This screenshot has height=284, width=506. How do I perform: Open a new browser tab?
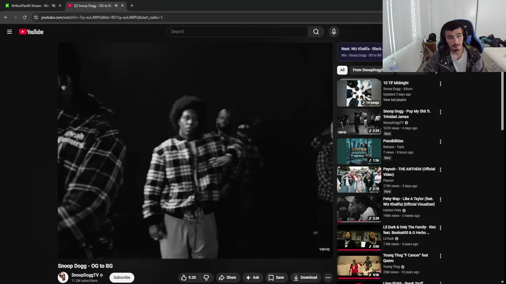[132, 6]
